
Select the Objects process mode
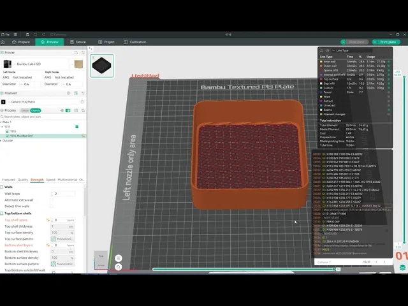[x=36, y=110]
